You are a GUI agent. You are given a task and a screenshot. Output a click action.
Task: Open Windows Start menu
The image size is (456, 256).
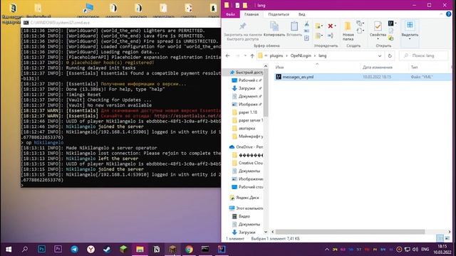[9, 249]
